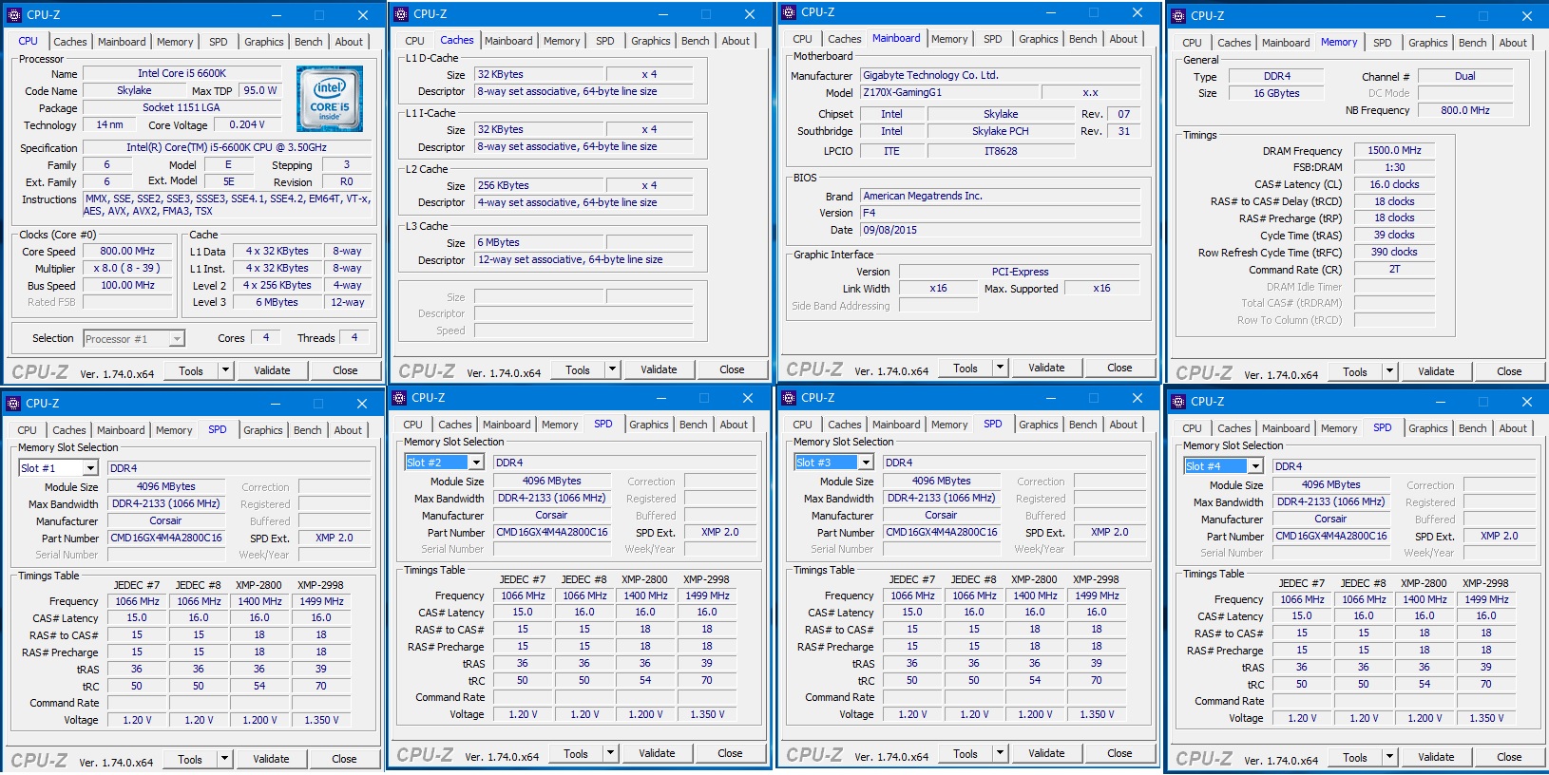
Task: Select the About tab in the Mainboard window
Action: coord(1122,39)
